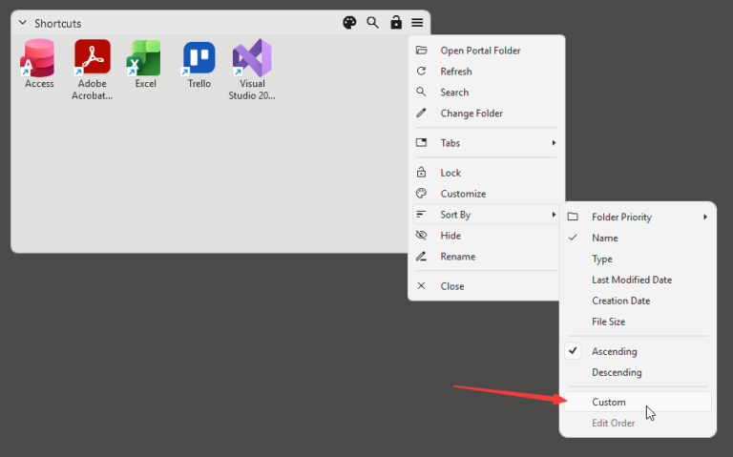The image size is (733, 457).
Task: Expand the Tabs submenu
Action: (487, 143)
